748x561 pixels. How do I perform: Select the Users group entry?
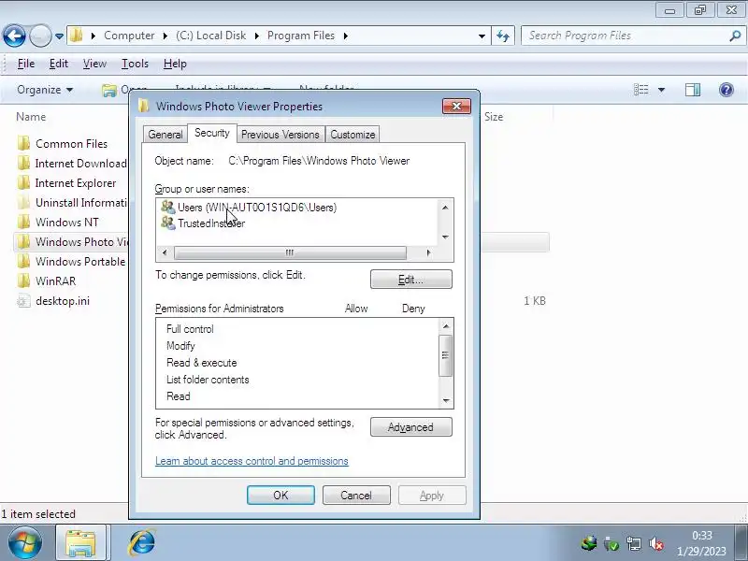pos(249,208)
